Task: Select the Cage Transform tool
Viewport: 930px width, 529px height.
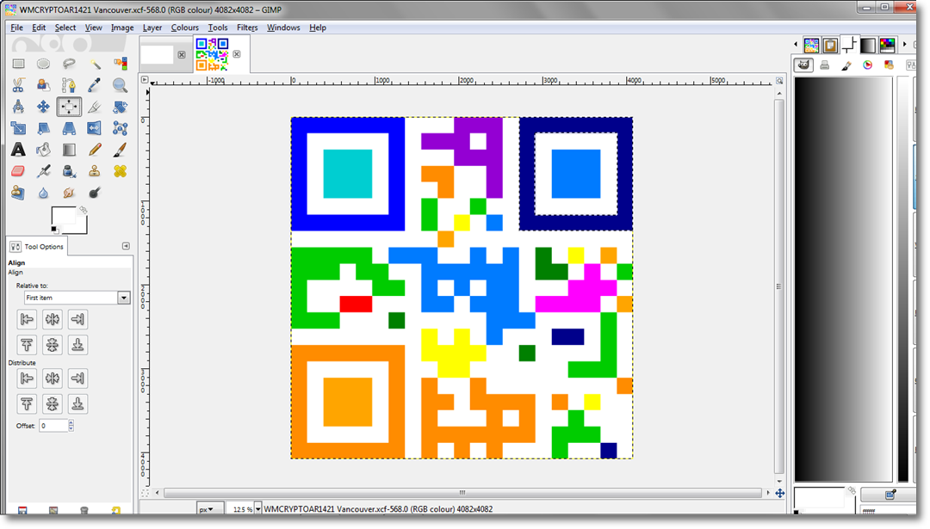Action: [120, 128]
